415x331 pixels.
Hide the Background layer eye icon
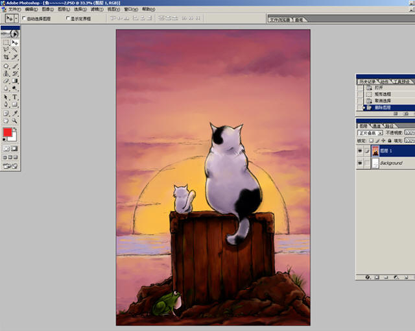coord(360,163)
